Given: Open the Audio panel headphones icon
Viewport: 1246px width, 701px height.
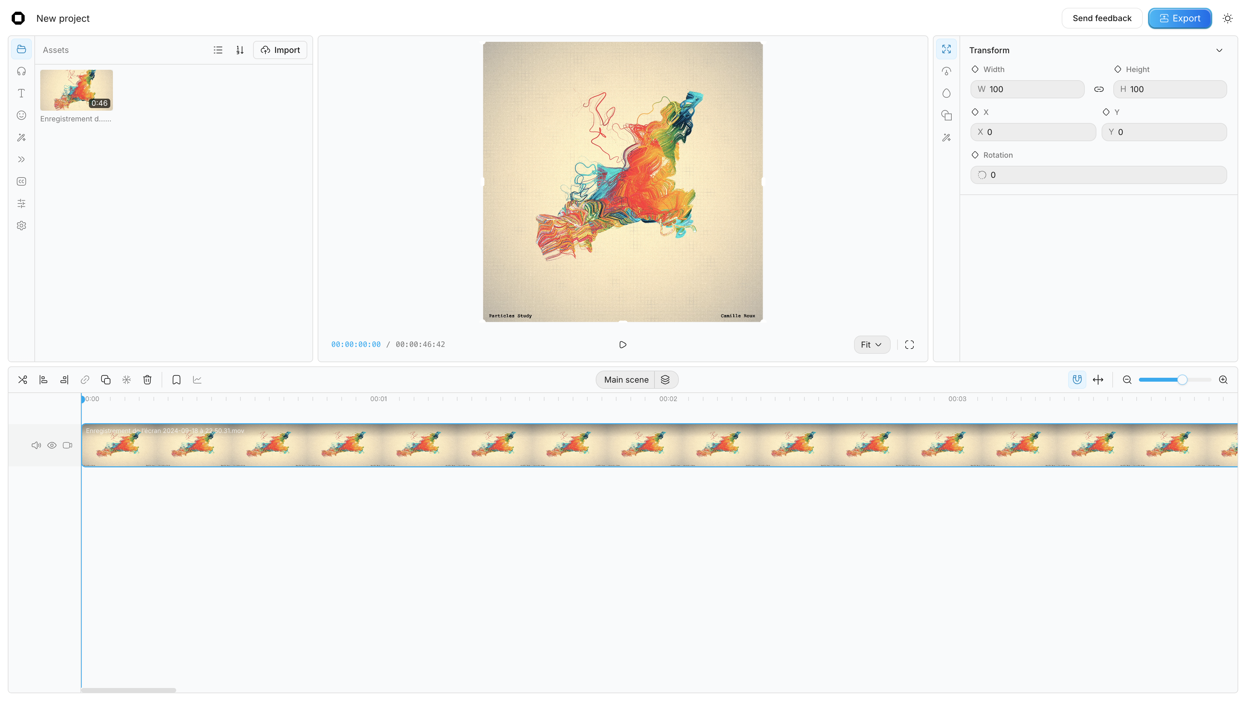Looking at the screenshot, I should pyautogui.click(x=21, y=71).
